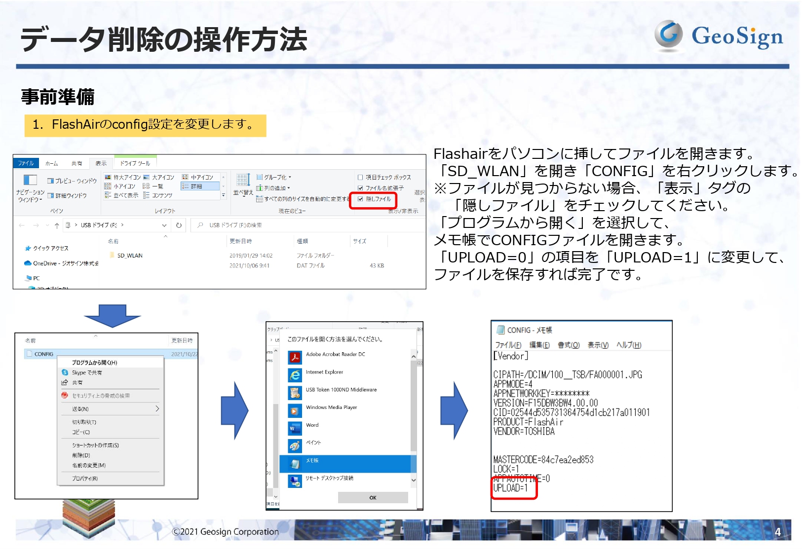802x555 pixels.
Task: Expand Send to (送る) submenu
Action: click(x=157, y=408)
